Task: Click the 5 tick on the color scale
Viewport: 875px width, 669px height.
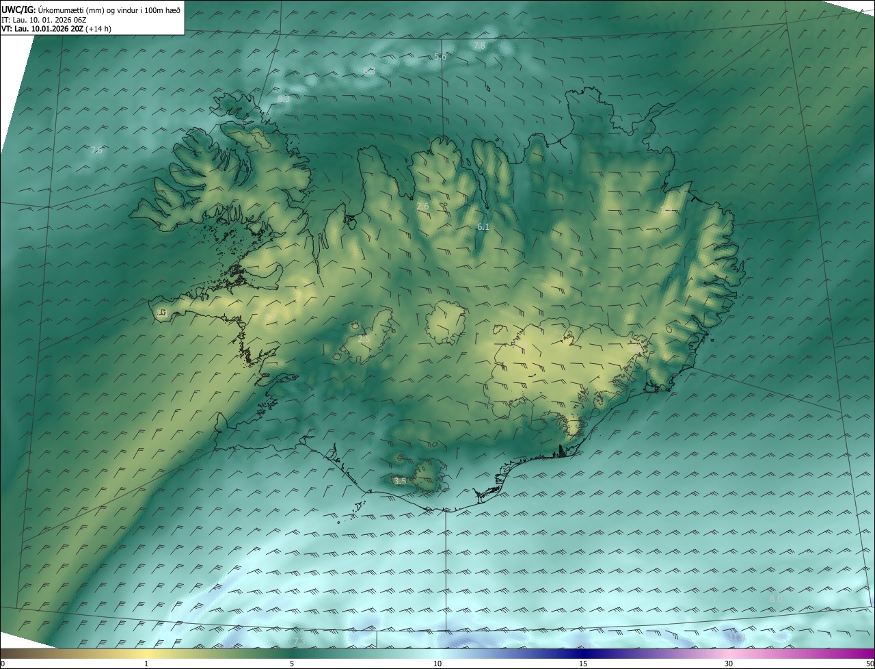Action: pyautogui.click(x=292, y=664)
